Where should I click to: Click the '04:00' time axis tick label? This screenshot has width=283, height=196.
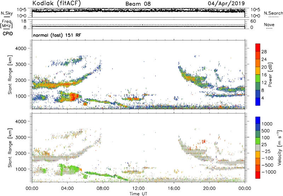click(67, 189)
